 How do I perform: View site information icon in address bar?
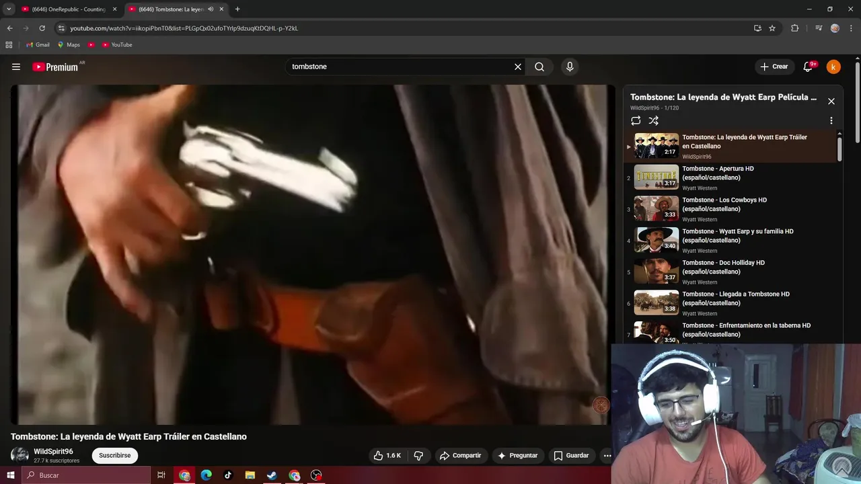61,28
